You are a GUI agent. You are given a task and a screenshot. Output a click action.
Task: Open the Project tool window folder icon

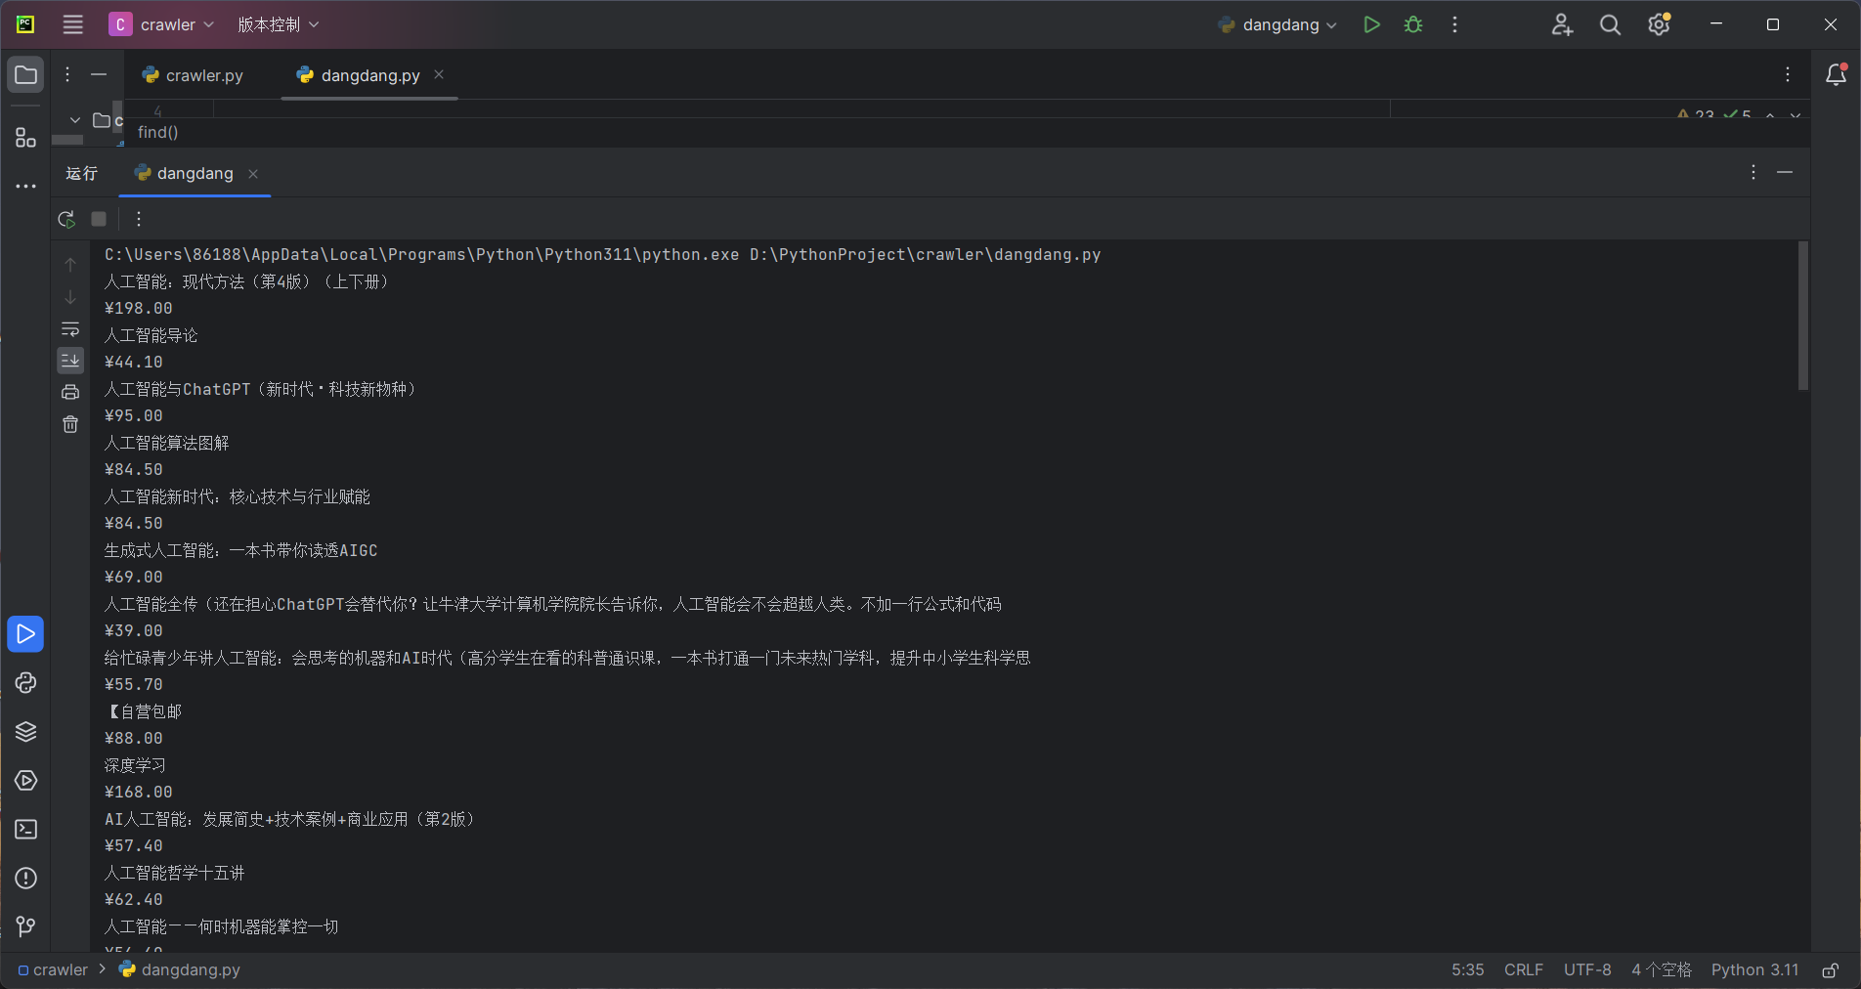pyautogui.click(x=26, y=75)
